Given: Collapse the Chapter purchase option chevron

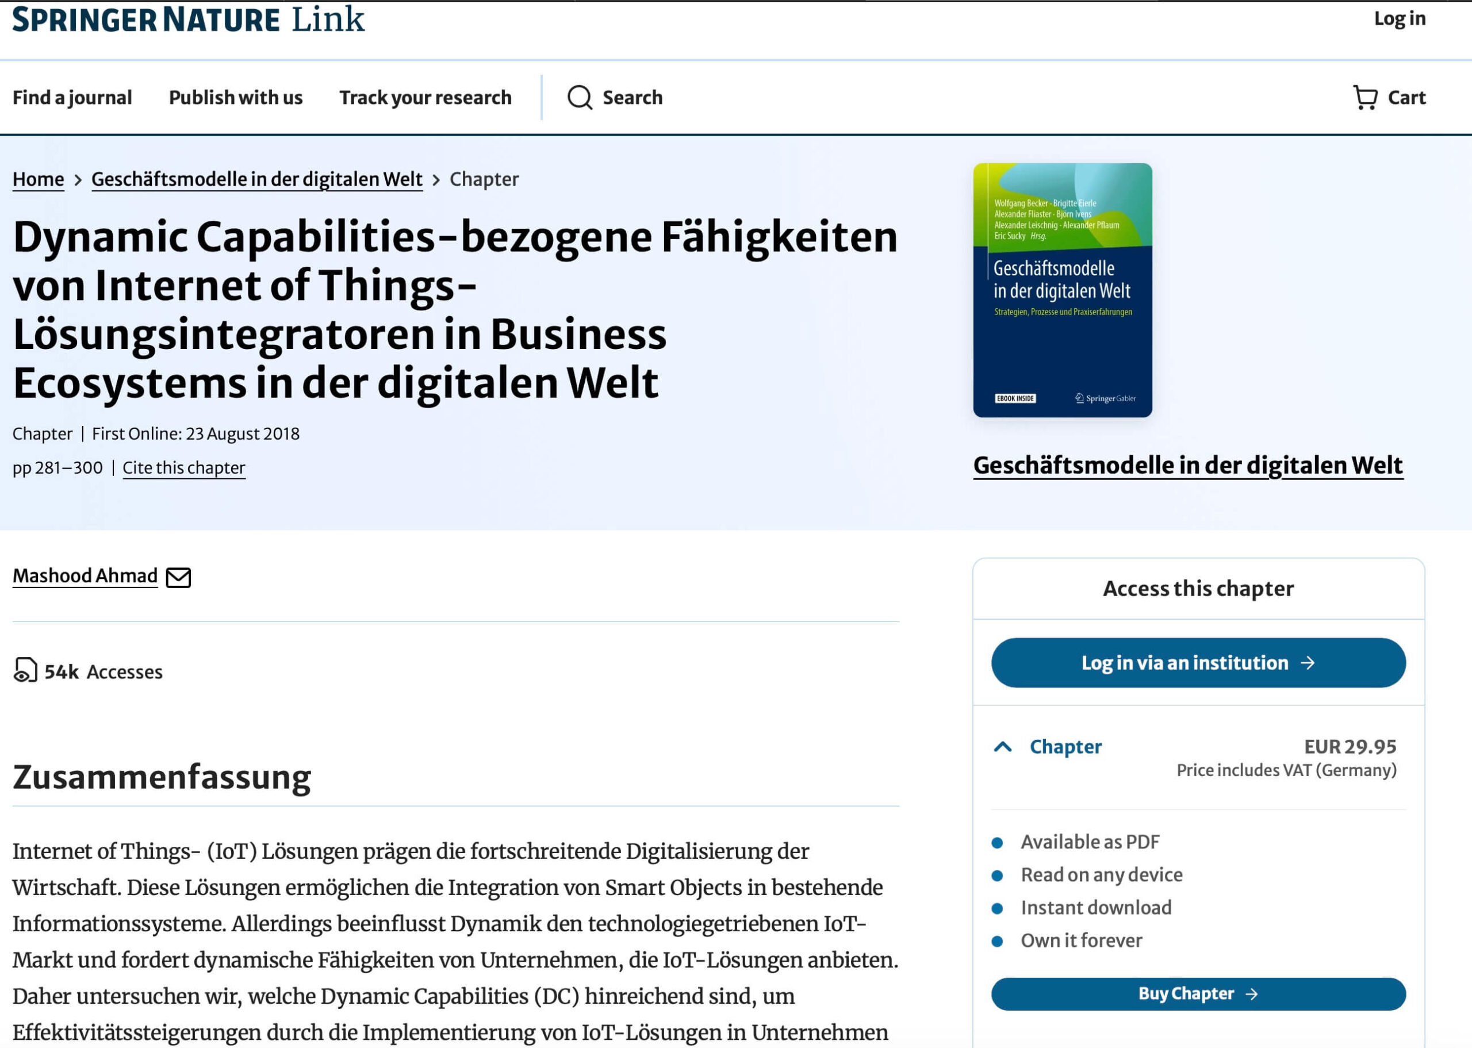Looking at the screenshot, I should click(1002, 747).
